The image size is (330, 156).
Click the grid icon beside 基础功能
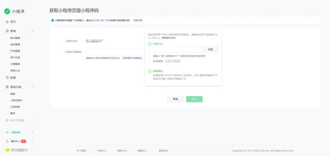click(7, 87)
